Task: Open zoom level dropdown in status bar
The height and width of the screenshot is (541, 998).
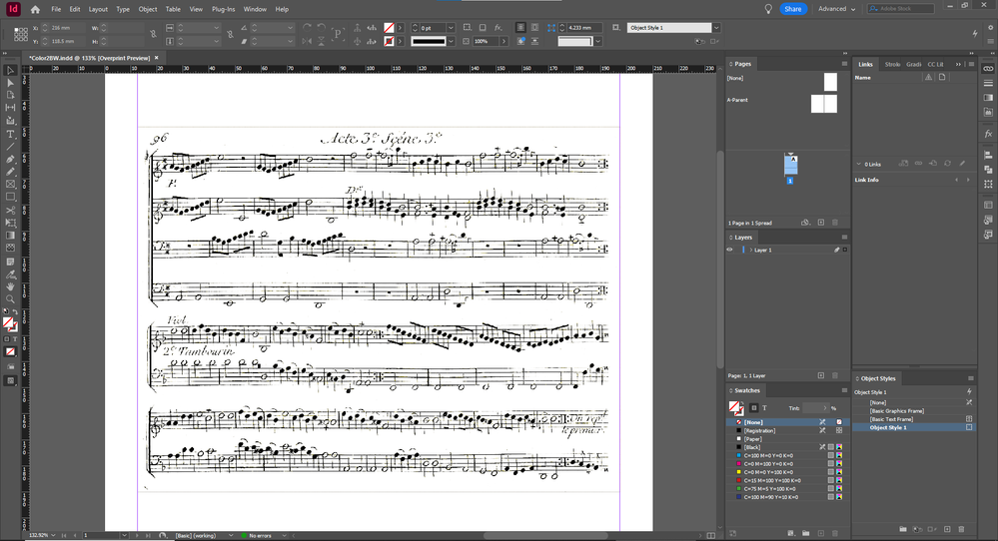Action: [x=53, y=535]
